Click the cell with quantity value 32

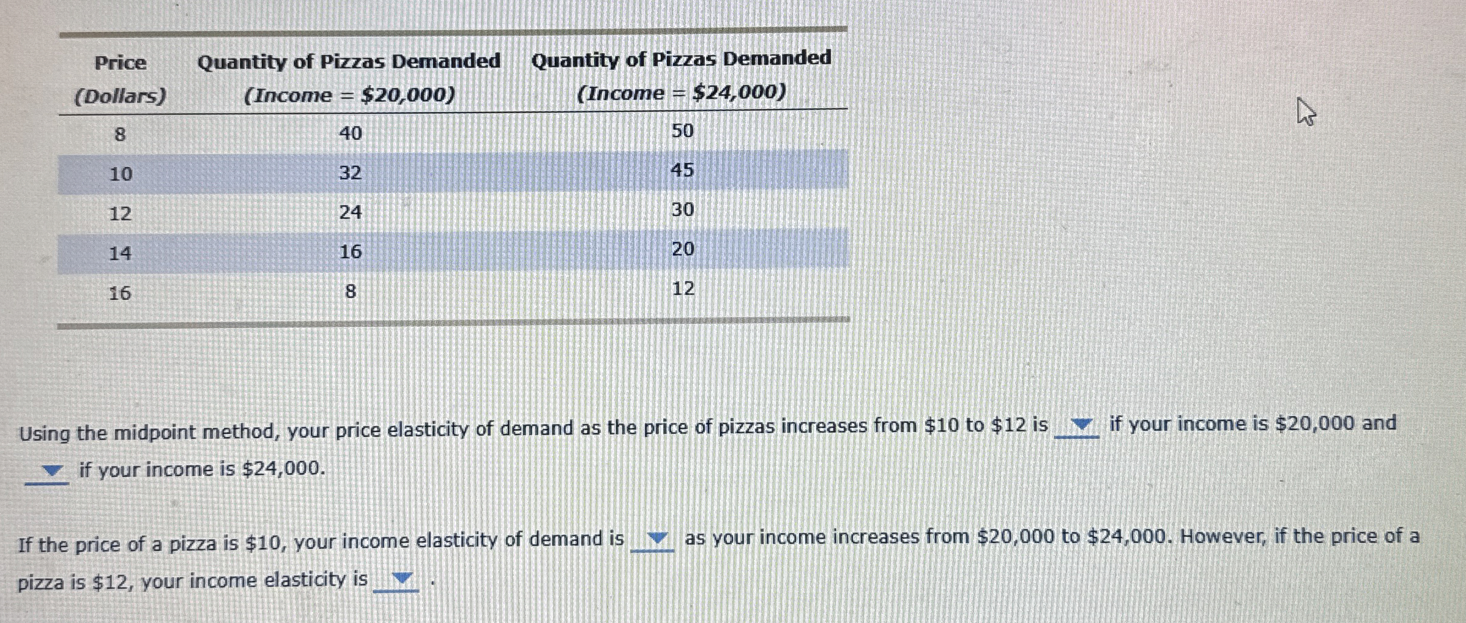pos(352,174)
